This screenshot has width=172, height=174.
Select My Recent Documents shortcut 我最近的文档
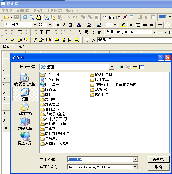point(25,79)
